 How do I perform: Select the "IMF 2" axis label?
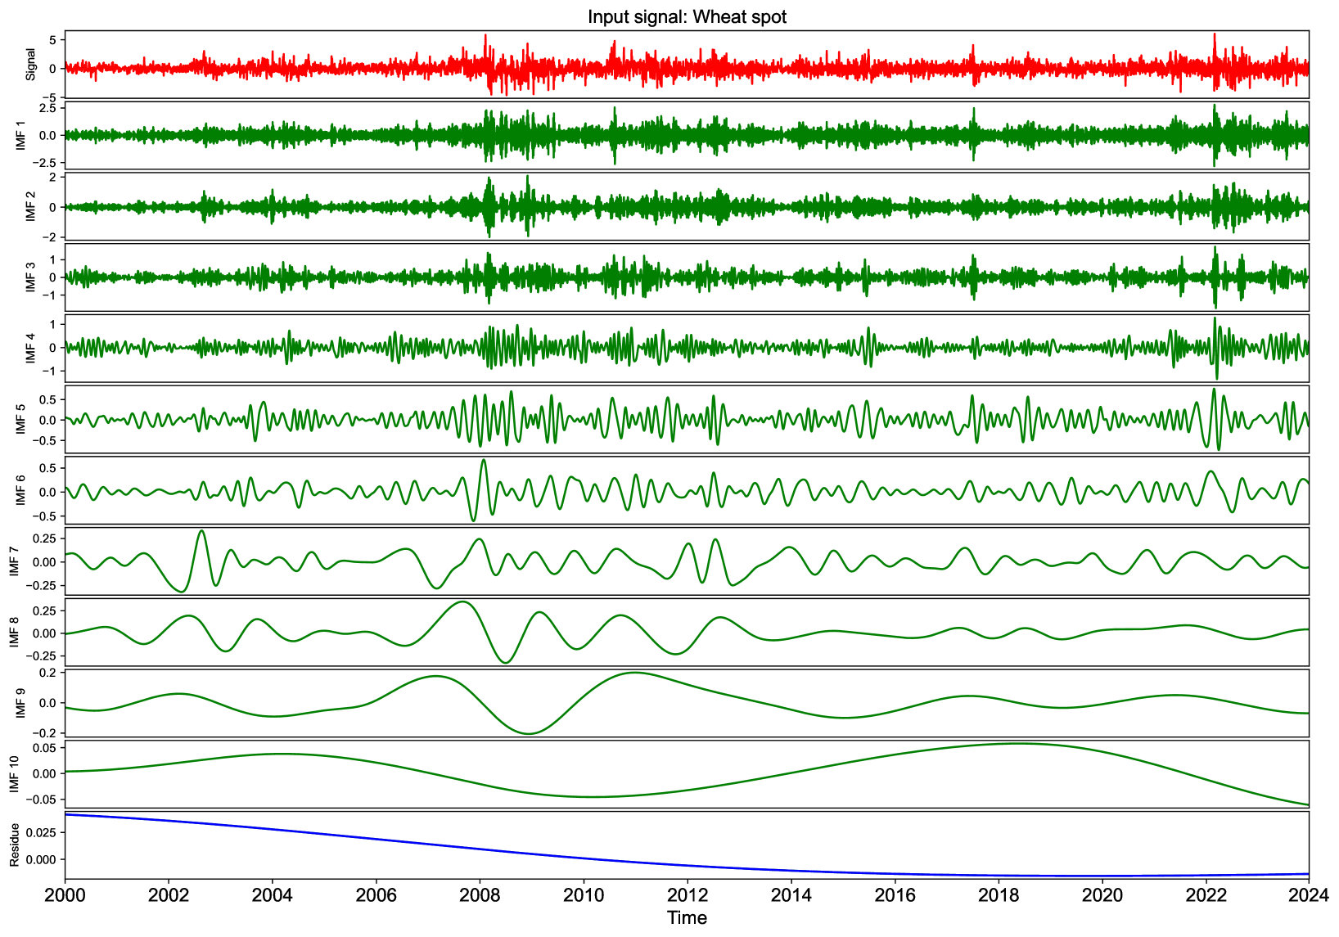click(x=31, y=206)
